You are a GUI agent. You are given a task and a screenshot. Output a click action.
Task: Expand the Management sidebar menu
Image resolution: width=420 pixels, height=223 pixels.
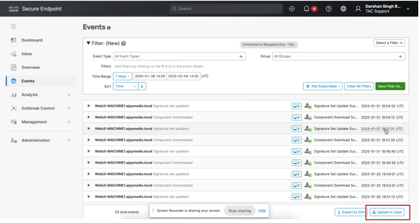coord(41,122)
